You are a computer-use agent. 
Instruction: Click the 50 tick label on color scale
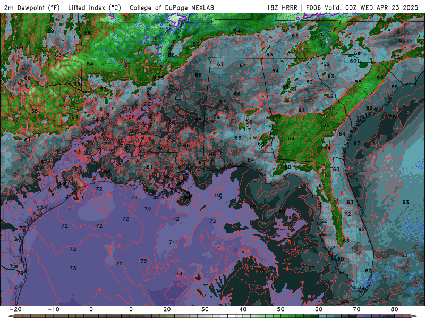click(x=281, y=309)
